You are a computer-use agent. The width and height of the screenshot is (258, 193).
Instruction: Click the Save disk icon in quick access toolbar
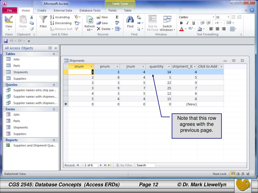pyautogui.click(x=6, y=41)
